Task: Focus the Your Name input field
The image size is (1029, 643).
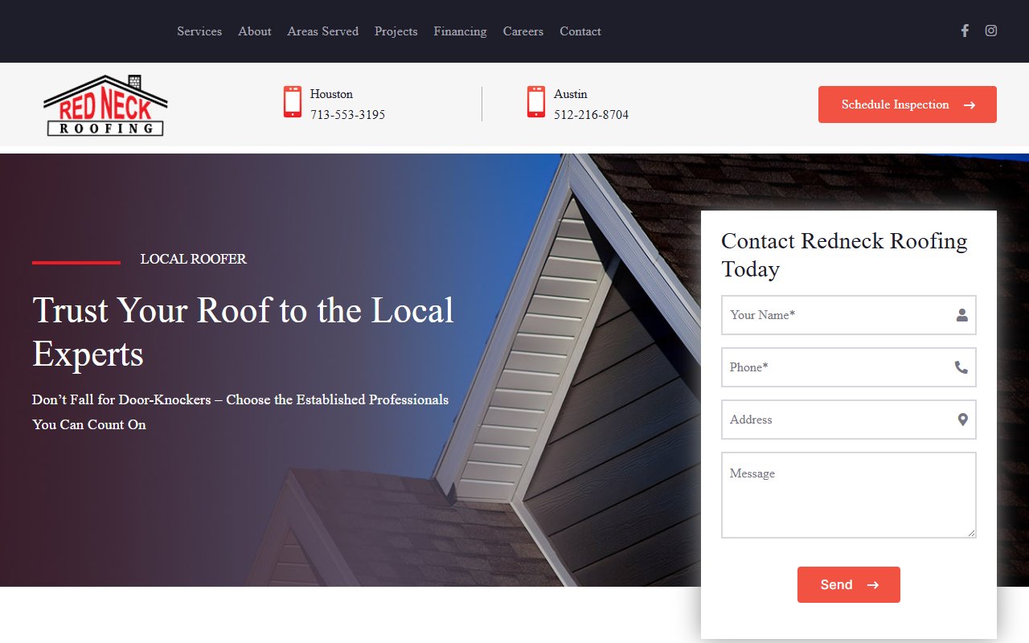Action: pyautogui.click(x=849, y=315)
